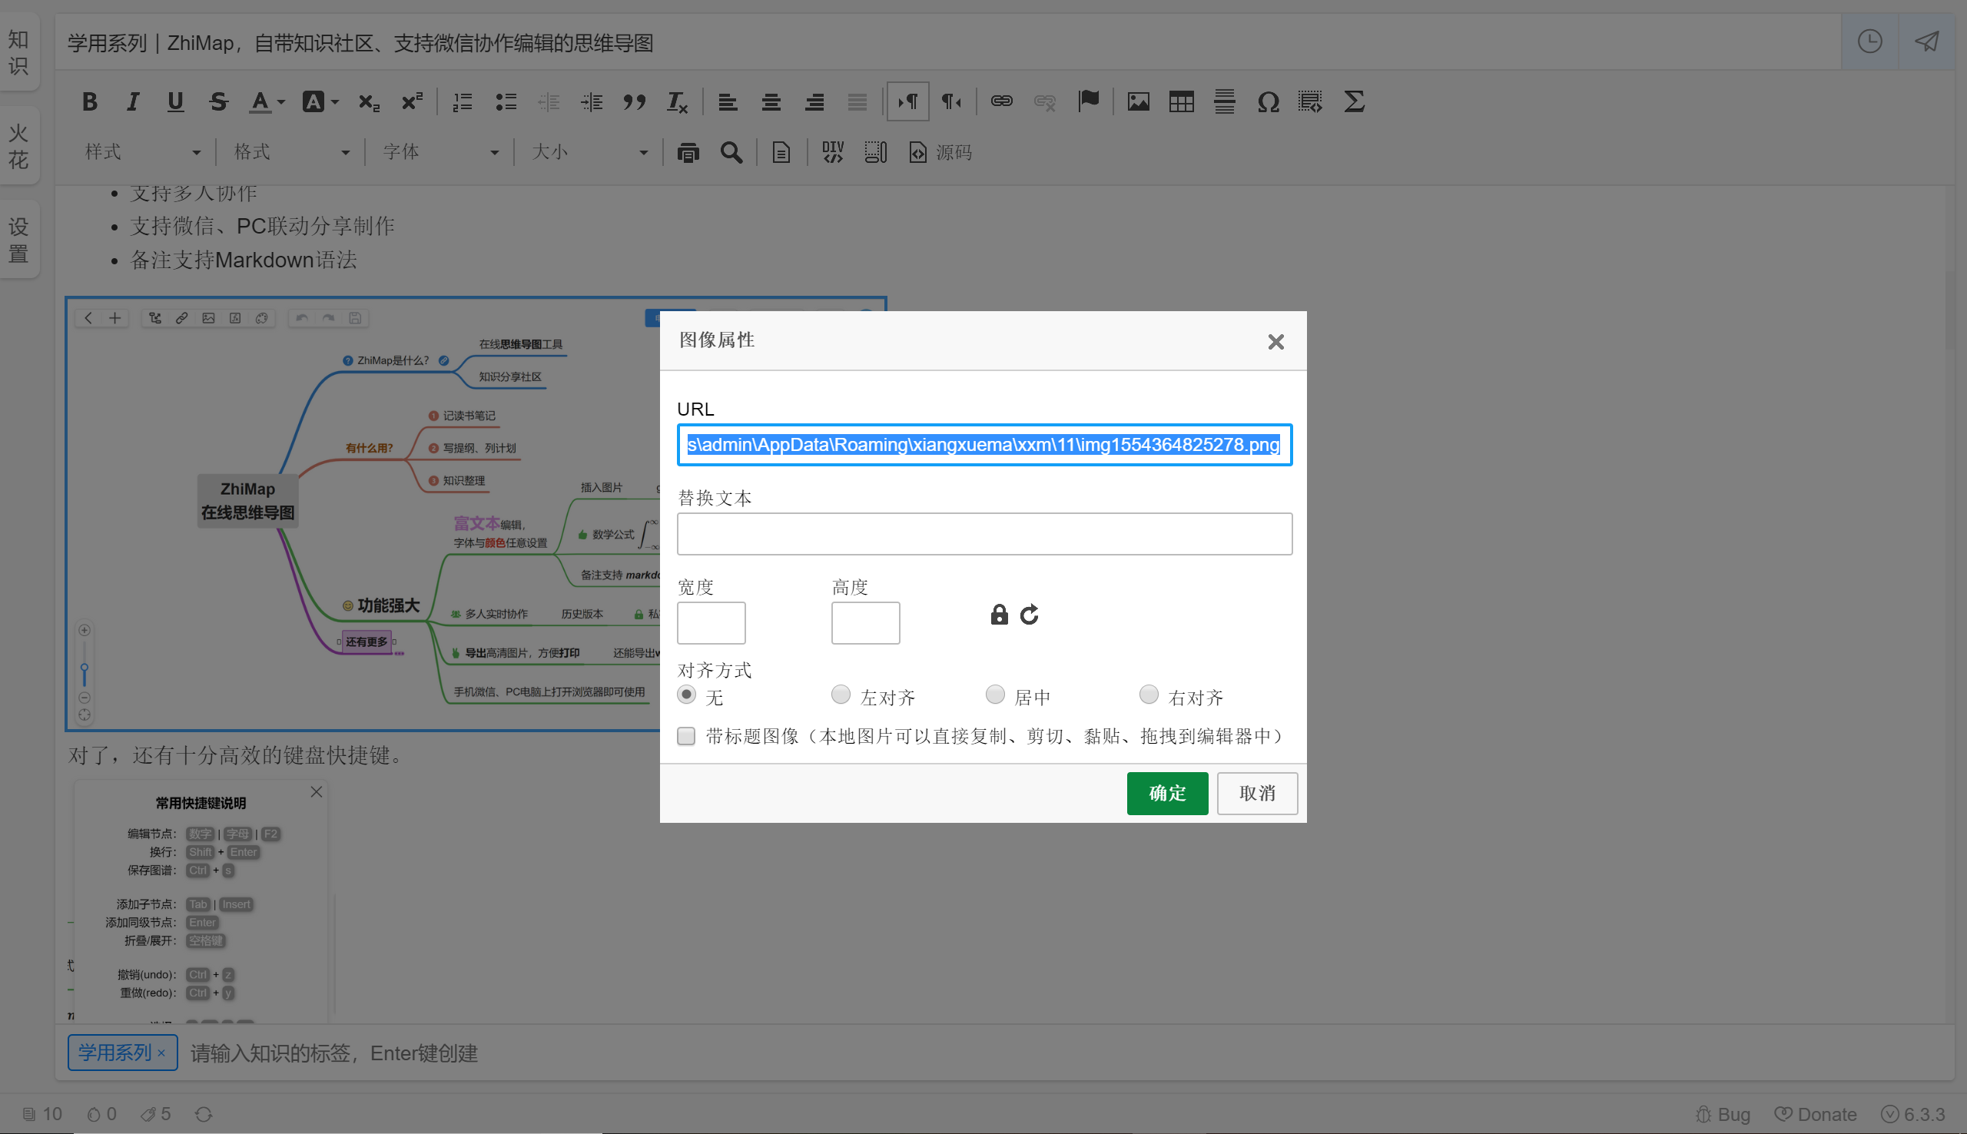The width and height of the screenshot is (1967, 1134).
Task: Open the 火花 sidebar tab
Action: [x=18, y=146]
